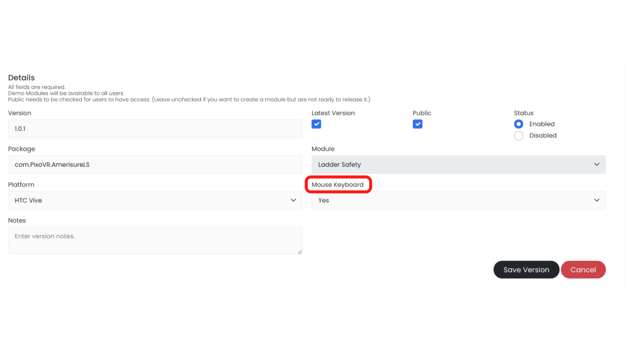Select the Disabled status radio button
Screen dimensions: 625x351
pos(519,136)
